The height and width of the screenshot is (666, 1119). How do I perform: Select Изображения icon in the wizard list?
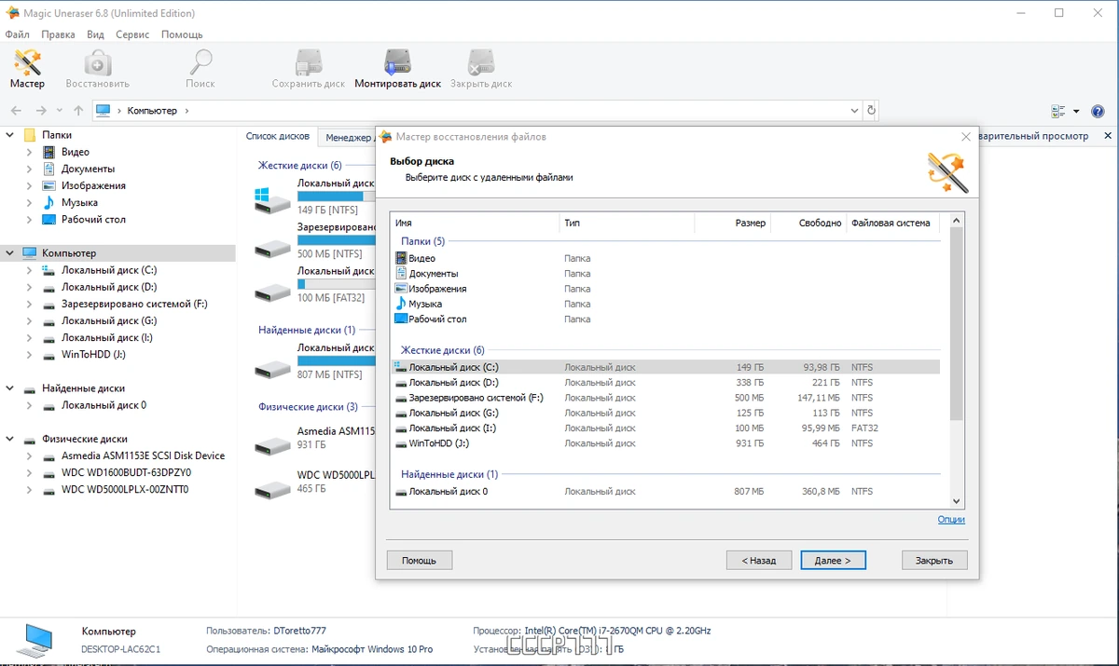pyautogui.click(x=401, y=289)
